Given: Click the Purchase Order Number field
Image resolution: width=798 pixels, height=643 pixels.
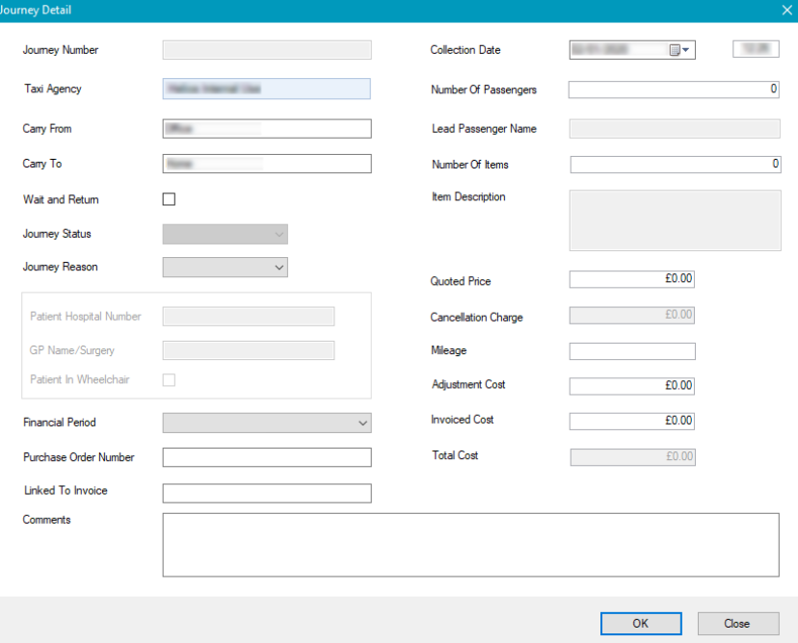Looking at the screenshot, I should coord(267,457).
